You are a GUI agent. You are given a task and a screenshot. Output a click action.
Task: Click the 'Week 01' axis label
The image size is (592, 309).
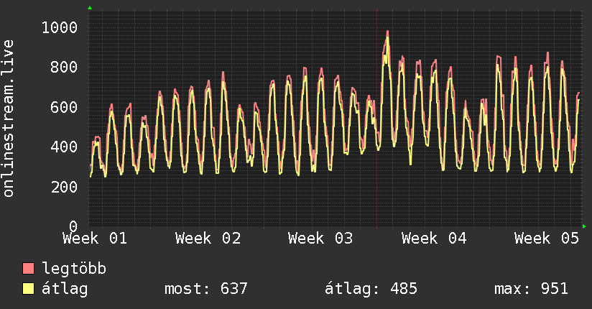pos(95,239)
